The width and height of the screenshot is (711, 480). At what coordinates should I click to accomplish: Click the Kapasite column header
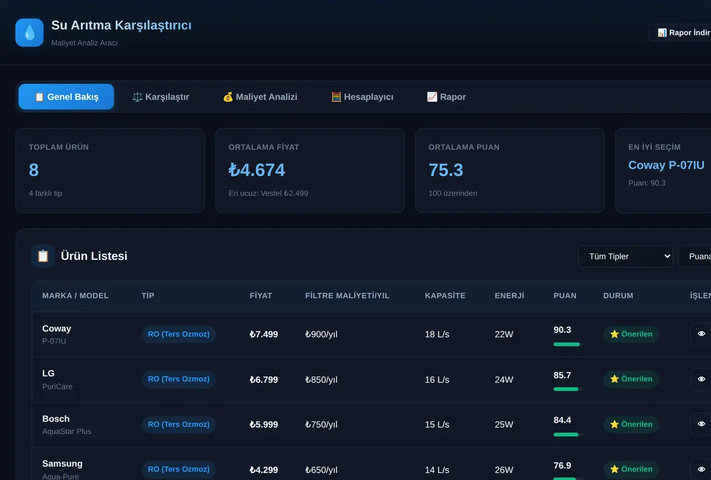point(445,295)
